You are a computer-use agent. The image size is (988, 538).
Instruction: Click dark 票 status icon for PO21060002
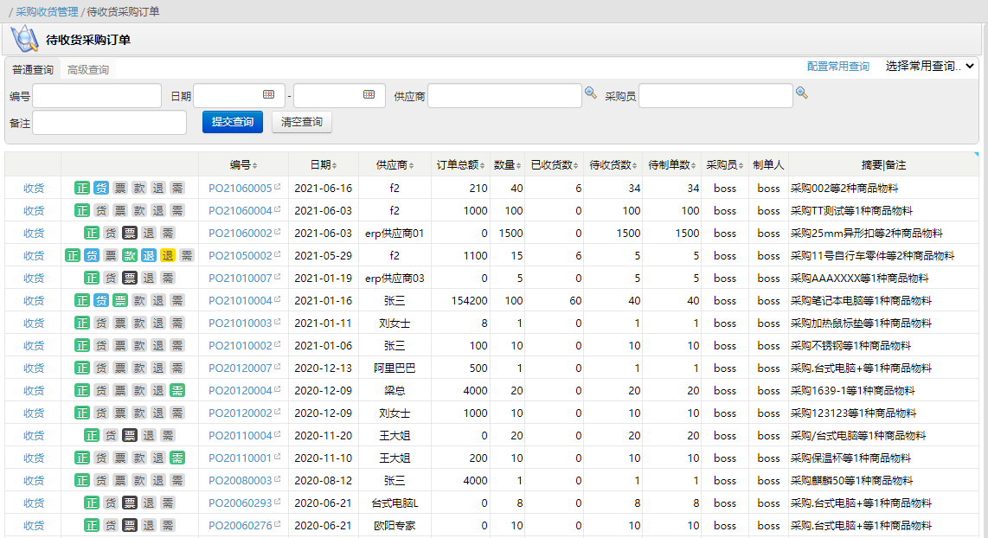[x=130, y=233]
